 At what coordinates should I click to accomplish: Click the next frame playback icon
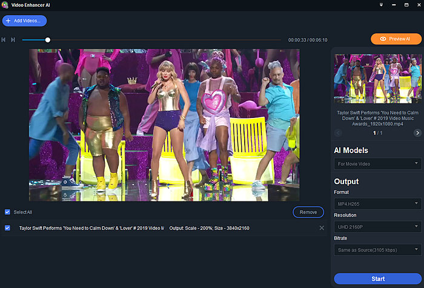coord(13,40)
